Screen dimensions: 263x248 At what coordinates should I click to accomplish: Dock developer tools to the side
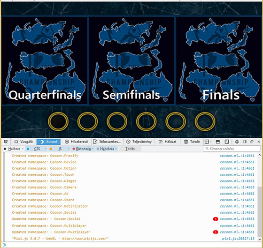245,142
